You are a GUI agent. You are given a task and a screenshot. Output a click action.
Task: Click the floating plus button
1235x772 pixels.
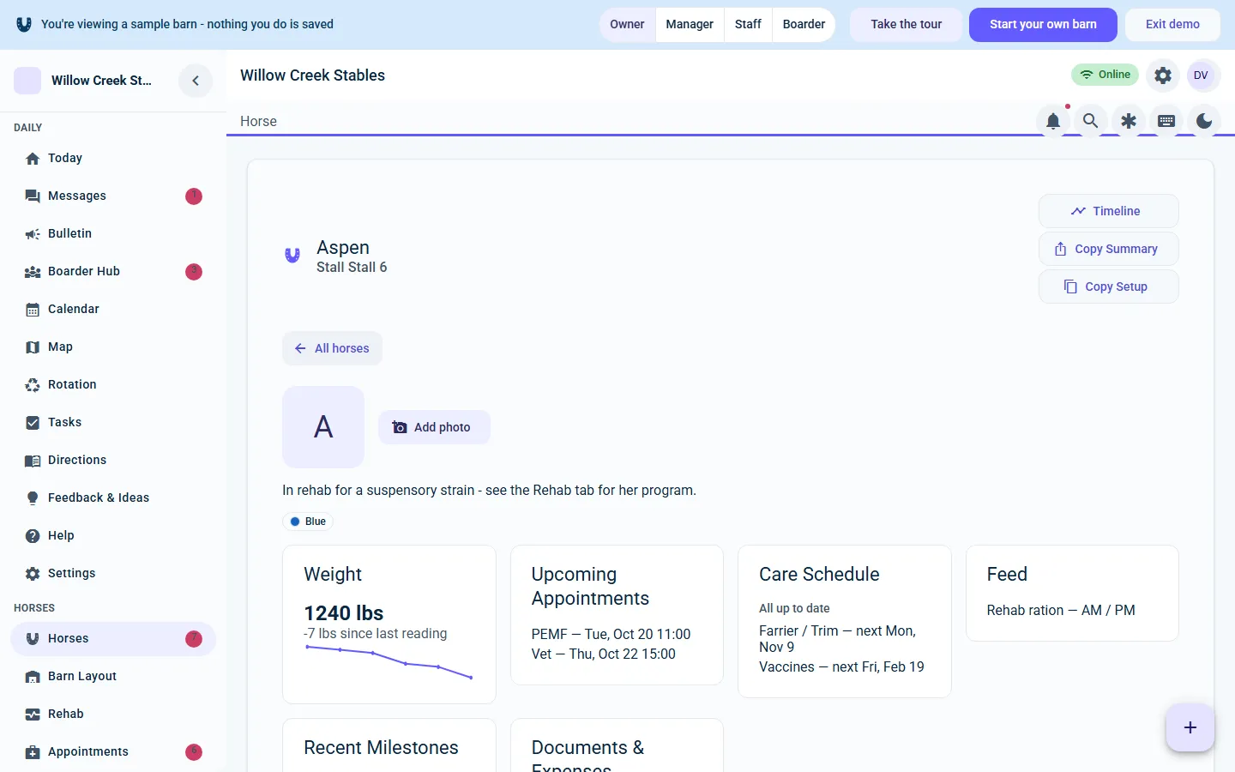pos(1190,727)
